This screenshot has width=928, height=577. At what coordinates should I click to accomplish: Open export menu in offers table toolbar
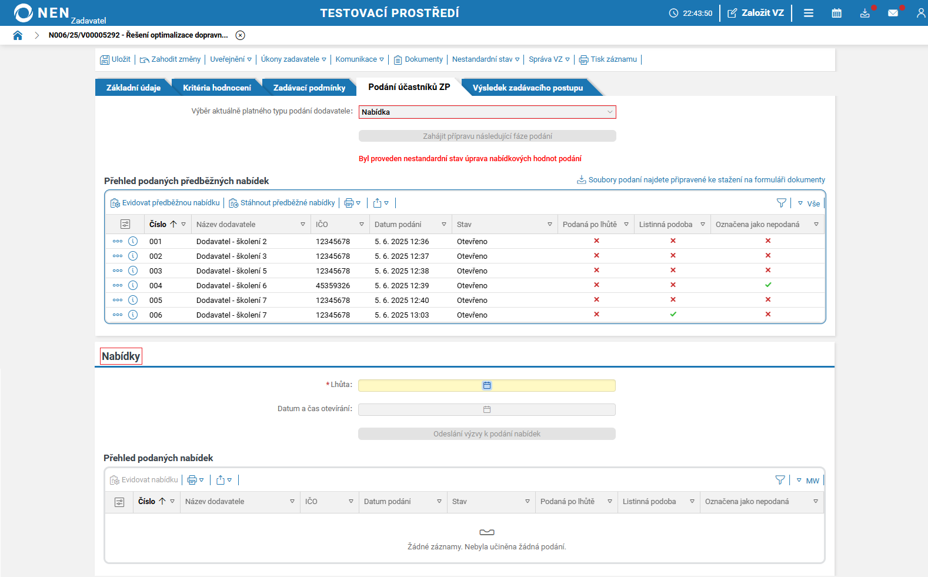pyautogui.click(x=224, y=480)
